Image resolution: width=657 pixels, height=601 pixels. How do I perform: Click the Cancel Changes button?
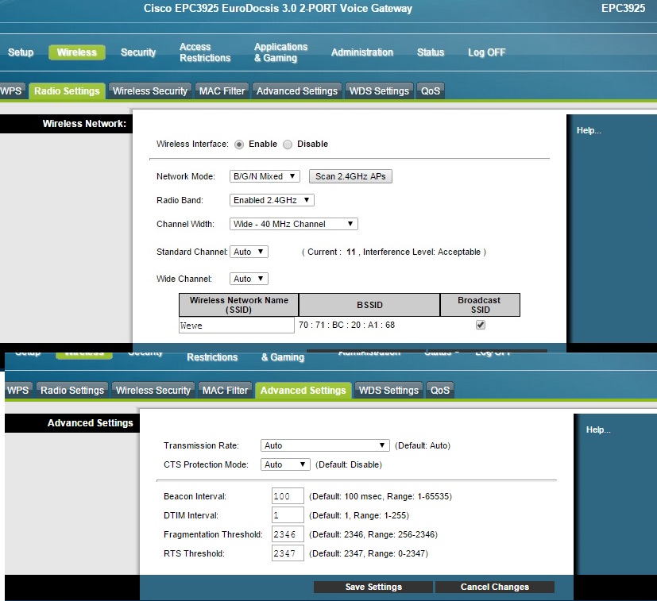point(495,587)
